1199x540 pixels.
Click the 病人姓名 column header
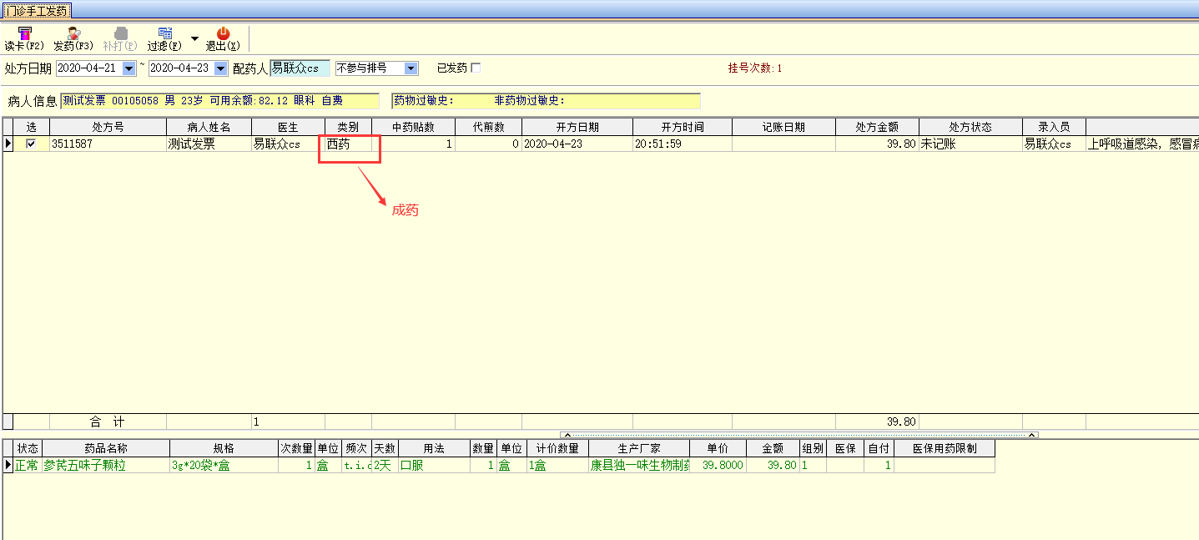click(x=209, y=127)
